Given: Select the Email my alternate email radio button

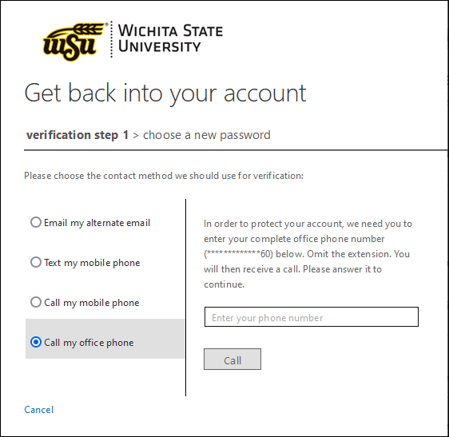Looking at the screenshot, I should 36,222.
